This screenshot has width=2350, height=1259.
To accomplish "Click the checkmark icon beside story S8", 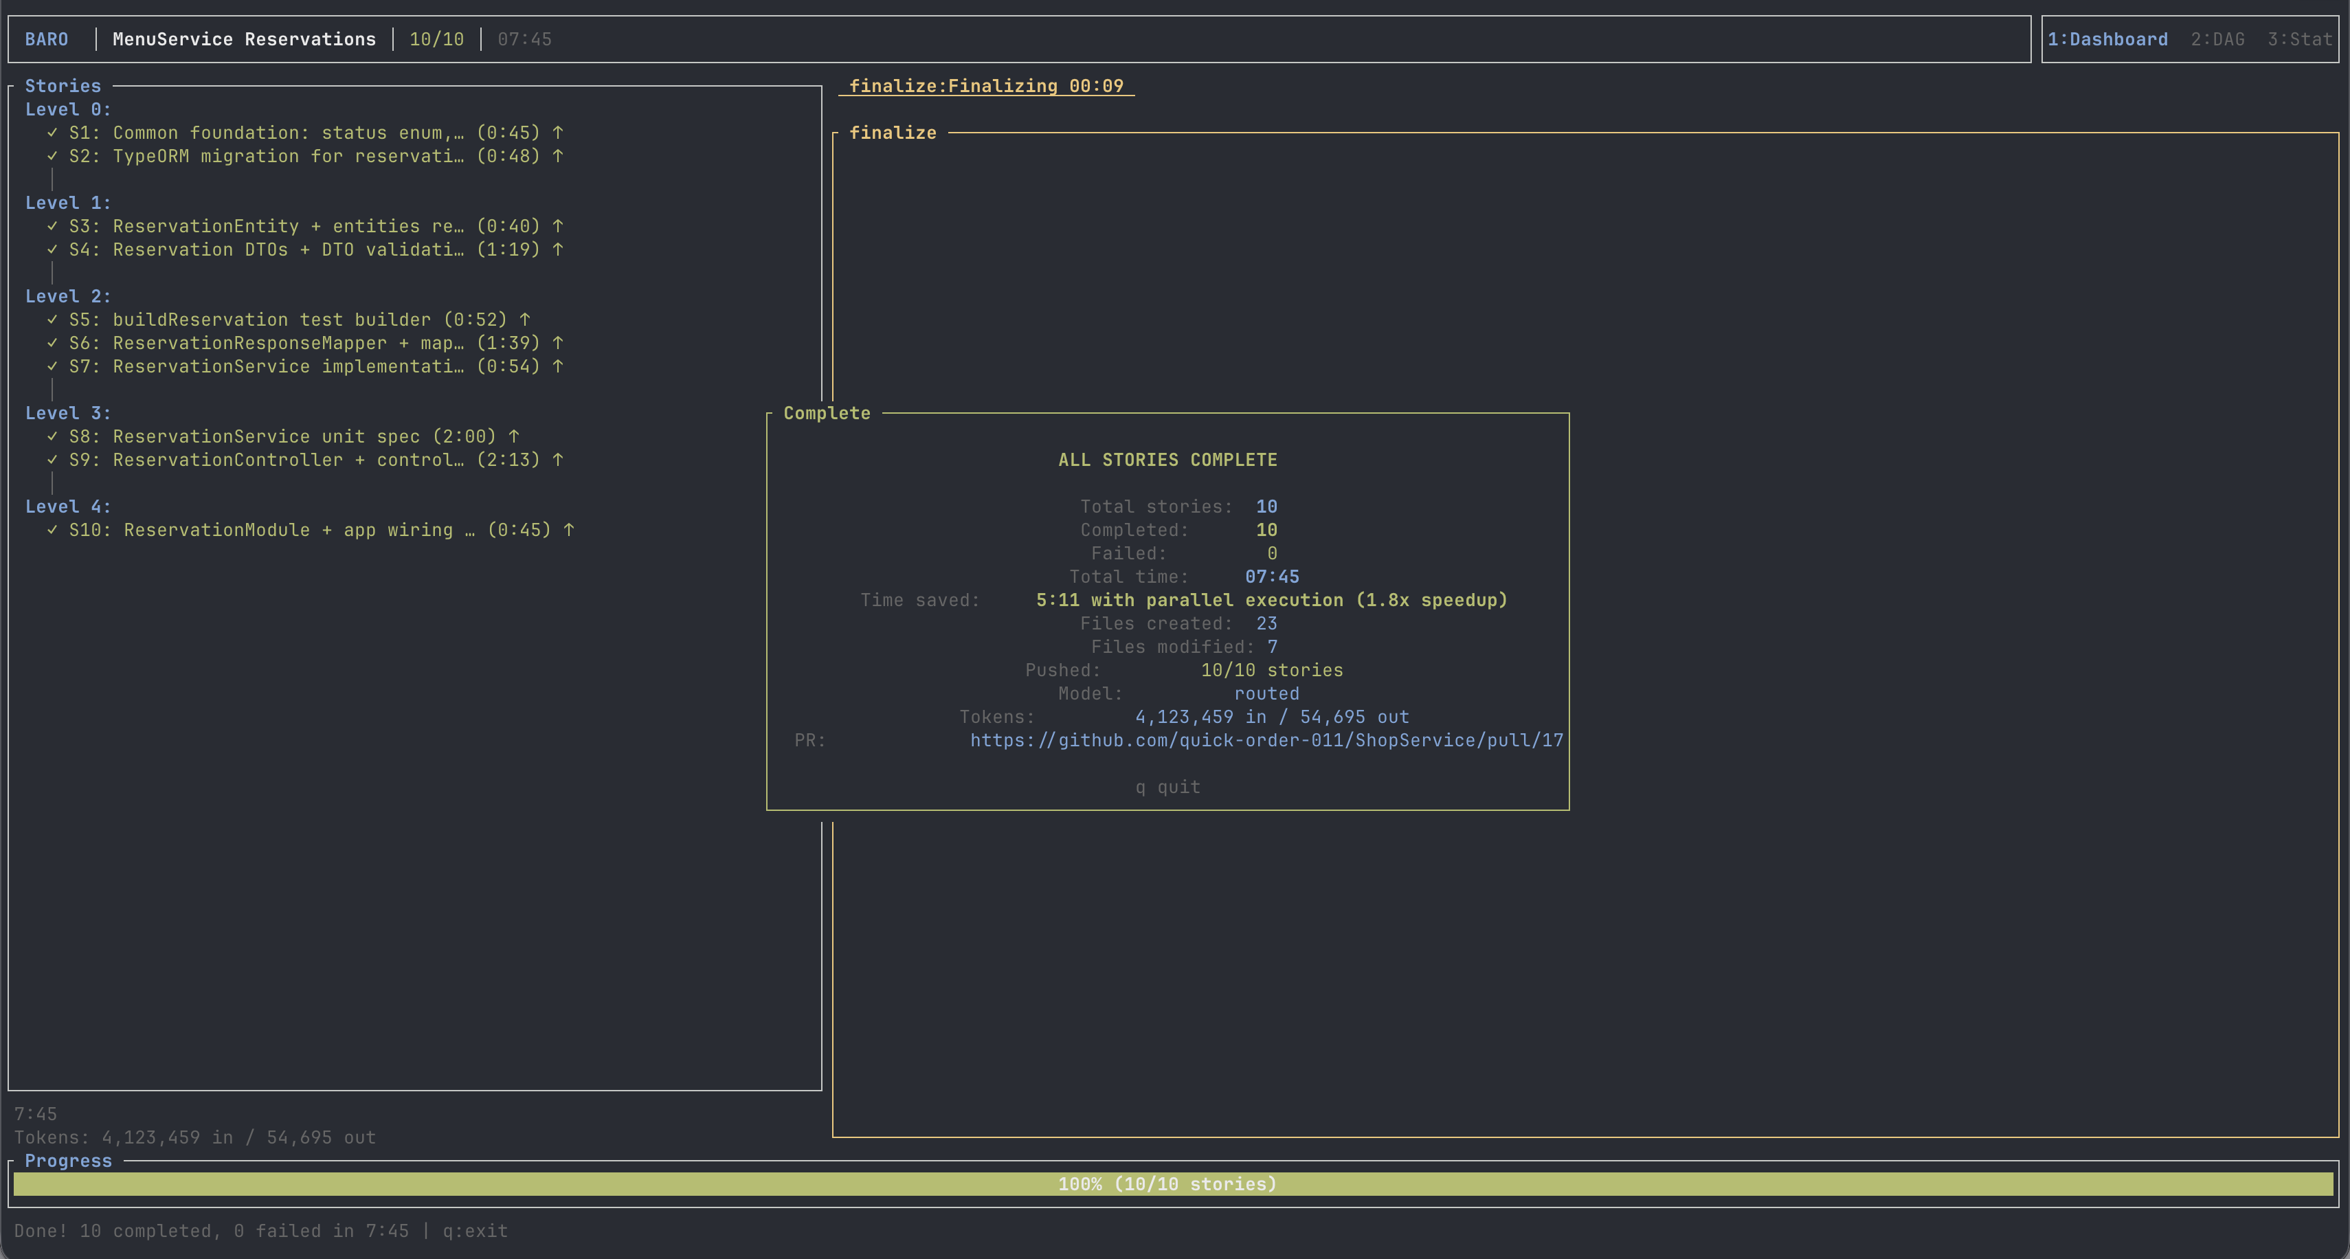I will (x=52, y=437).
